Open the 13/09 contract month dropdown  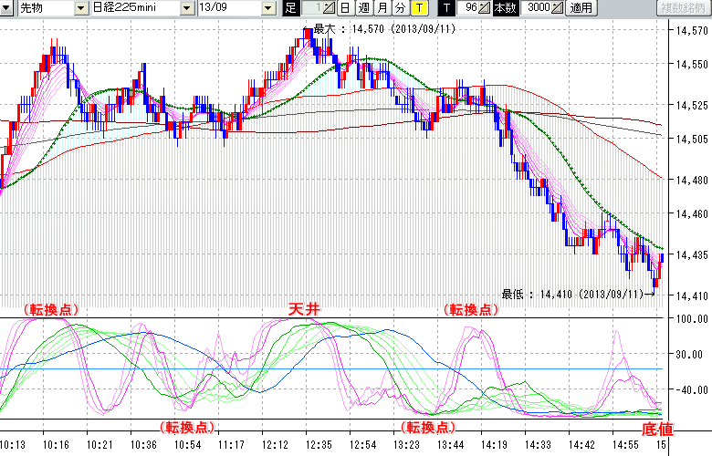click(268, 8)
